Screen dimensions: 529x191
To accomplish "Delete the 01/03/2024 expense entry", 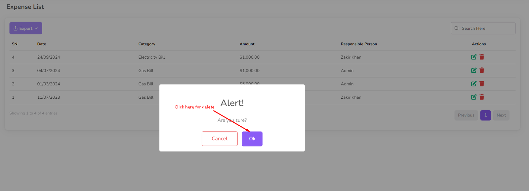I will [482, 84].
